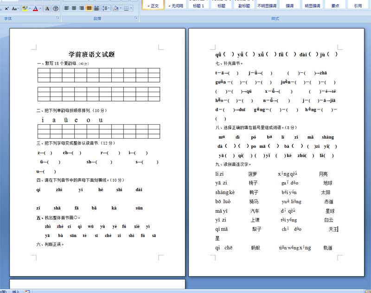The image size is (371, 293).
Task: Apply the 要点 style
Action: tap(335, 5)
